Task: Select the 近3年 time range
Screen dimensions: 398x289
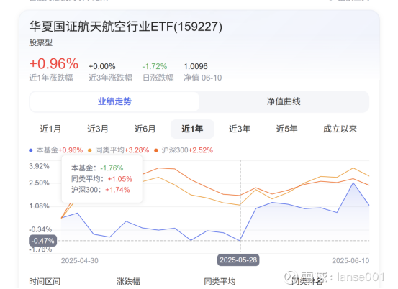Action: pos(240,129)
